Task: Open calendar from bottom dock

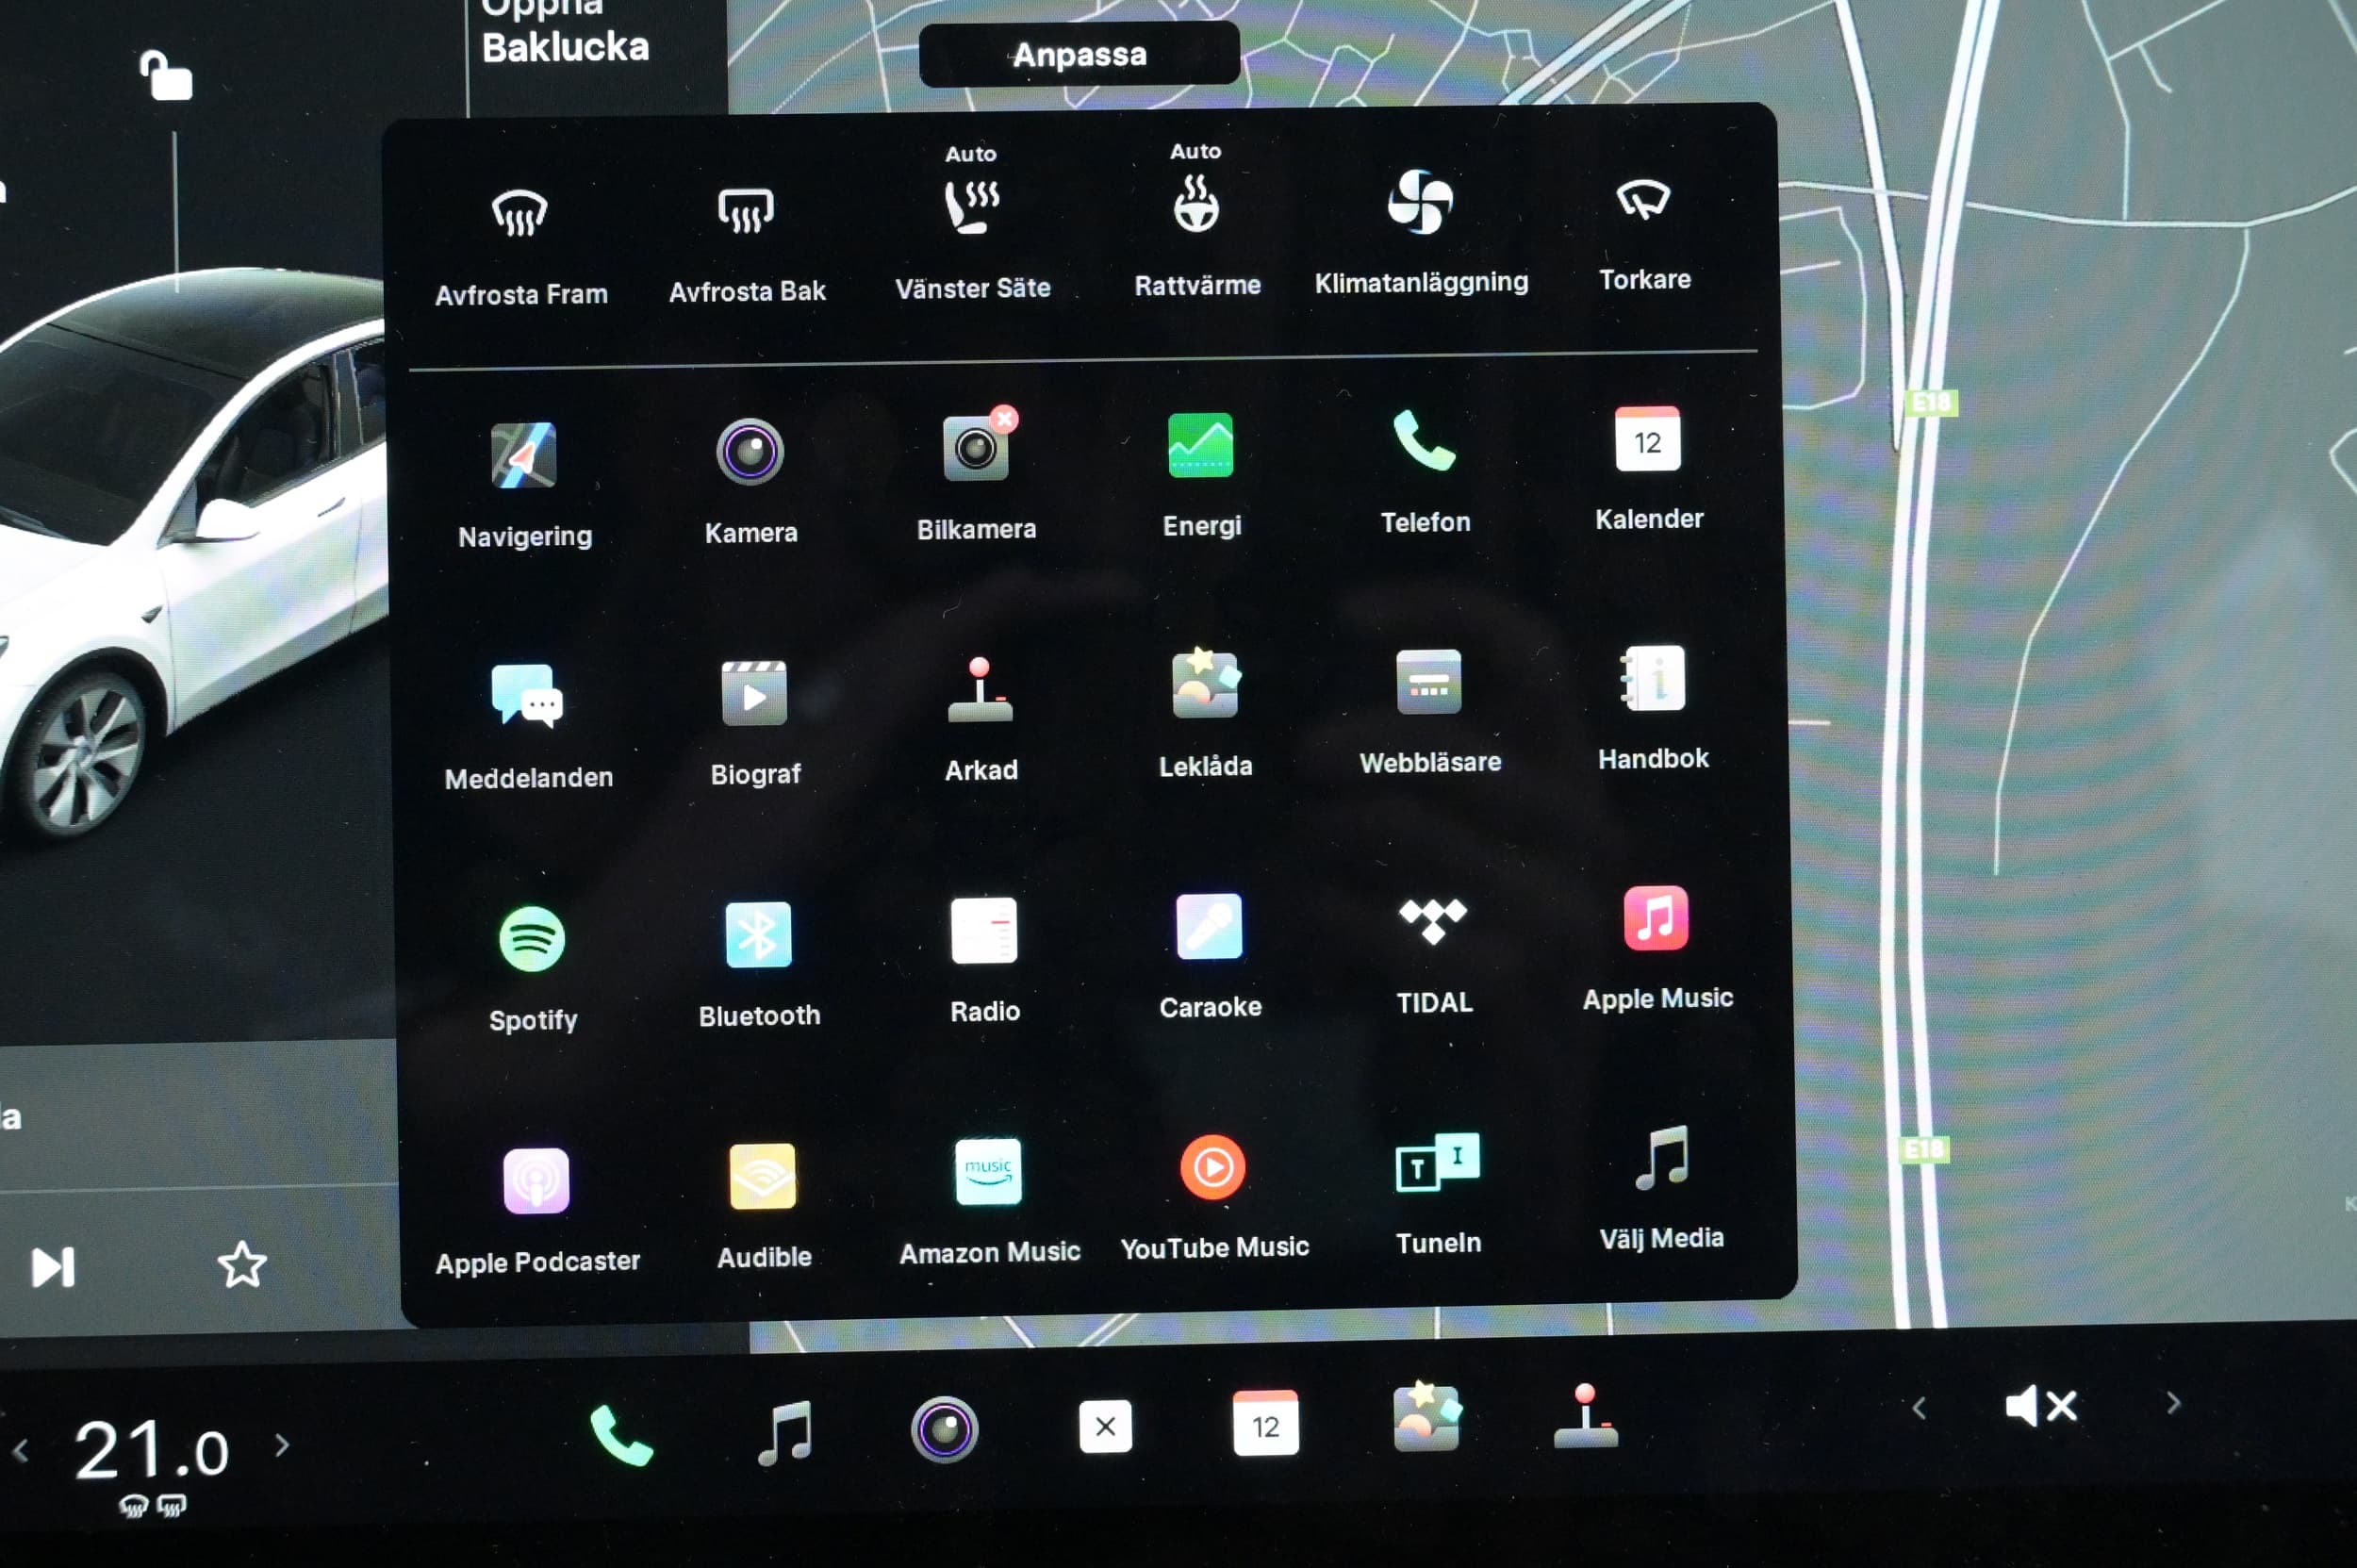Action: pyautogui.click(x=1265, y=1424)
